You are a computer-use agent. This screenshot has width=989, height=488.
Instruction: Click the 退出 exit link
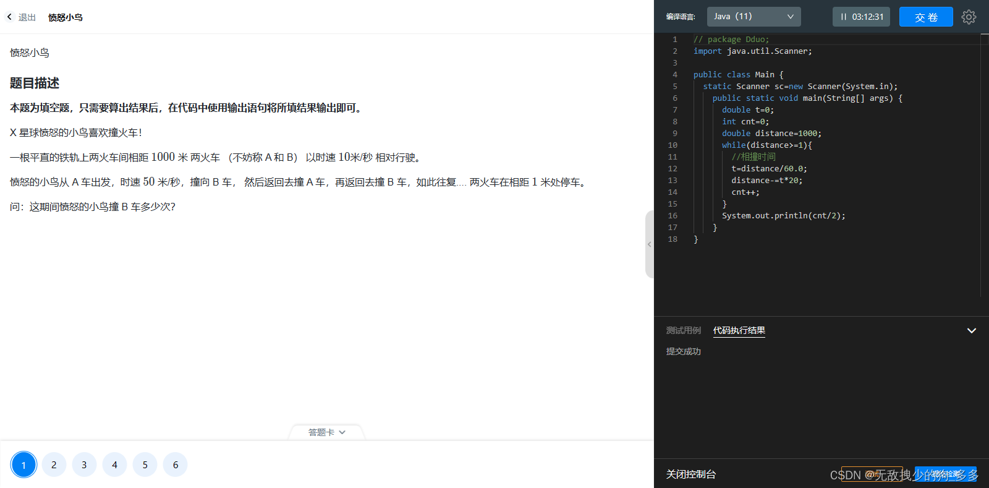click(x=27, y=17)
